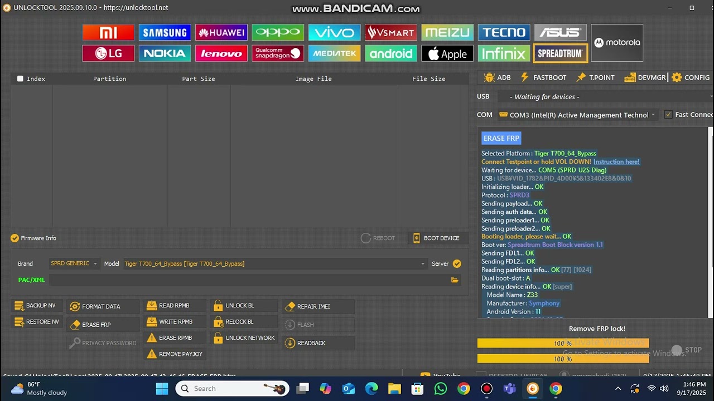Open the Instruction here link
This screenshot has height=401, width=714.
616,162
